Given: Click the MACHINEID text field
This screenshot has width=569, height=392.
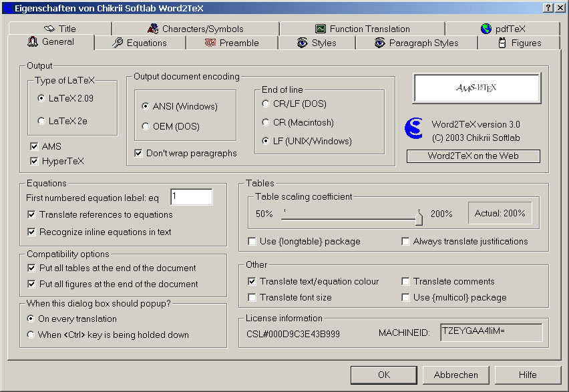Looking at the screenshot, I should (x=492, y=333).
